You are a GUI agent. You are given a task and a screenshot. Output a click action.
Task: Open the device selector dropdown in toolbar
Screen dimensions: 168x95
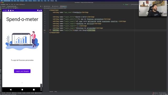coord(134,4)
